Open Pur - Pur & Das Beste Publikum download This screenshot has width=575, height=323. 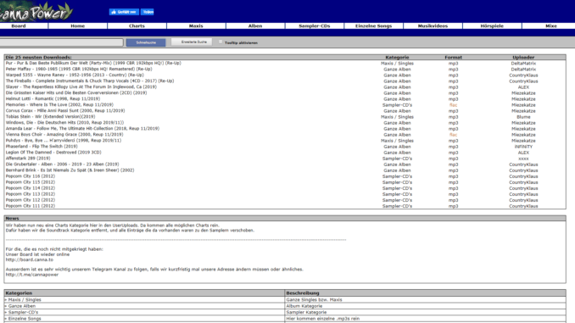(93, 63)
